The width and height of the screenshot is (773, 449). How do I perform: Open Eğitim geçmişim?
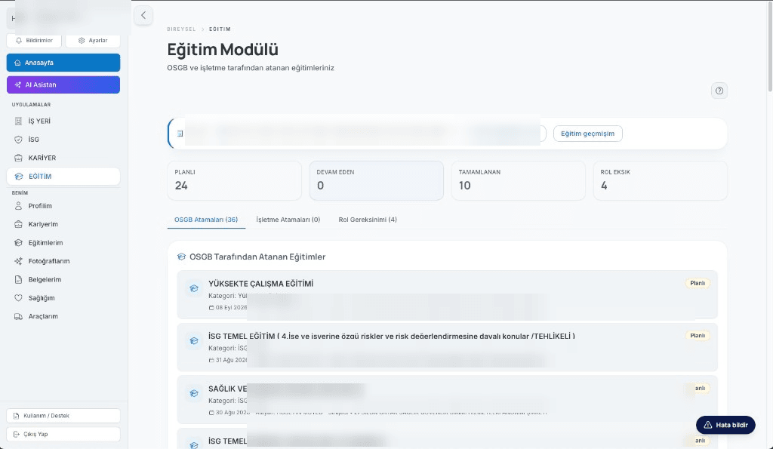(x=587, y=134)
